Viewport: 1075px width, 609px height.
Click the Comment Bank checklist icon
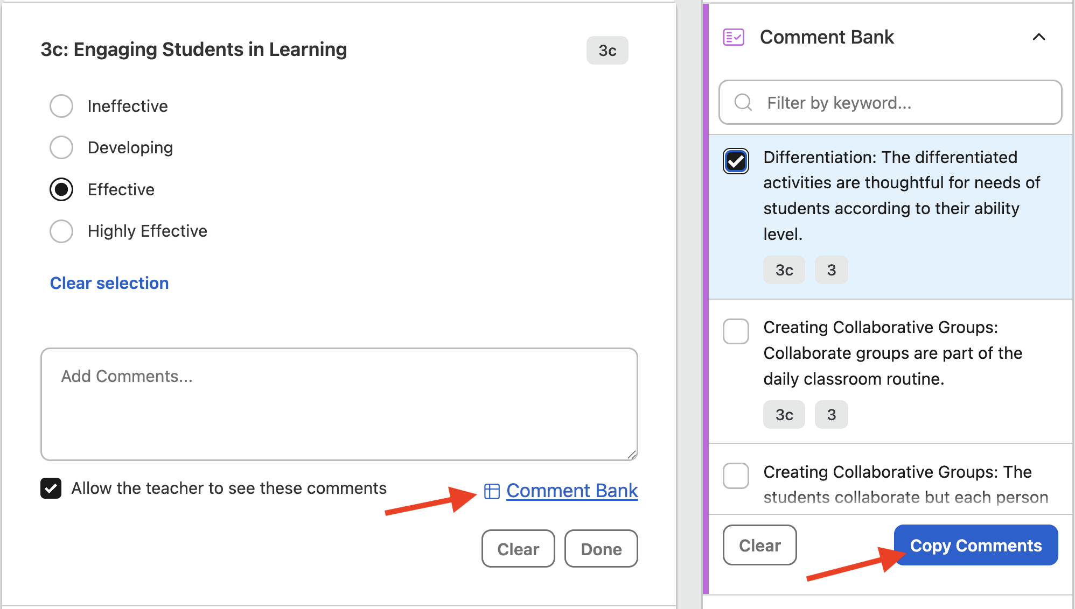click(734, 37)
